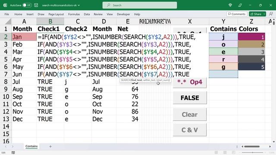Viewport: 276px width, 155px height.
Task: Open the Insert ribbon tab
Action: [x=30, y=14]
